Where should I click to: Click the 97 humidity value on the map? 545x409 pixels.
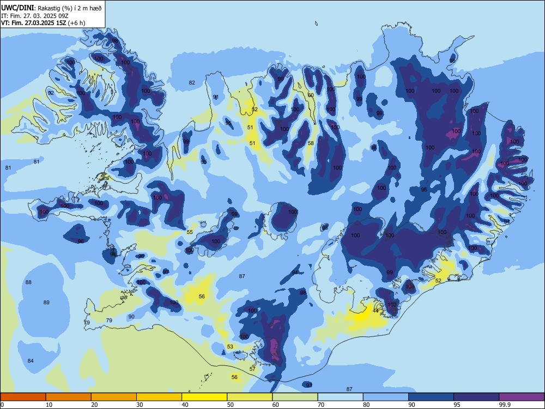(166, 272)
